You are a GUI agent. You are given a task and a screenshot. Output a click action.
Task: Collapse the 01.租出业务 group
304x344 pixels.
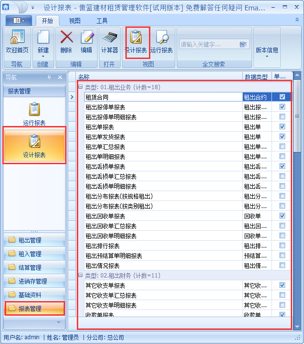[x=81, y=87]
